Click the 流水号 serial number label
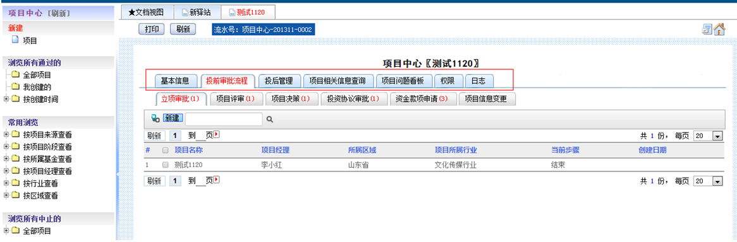Image resolution: width=737 pixels, height=242 pixels. coord(263,30)
